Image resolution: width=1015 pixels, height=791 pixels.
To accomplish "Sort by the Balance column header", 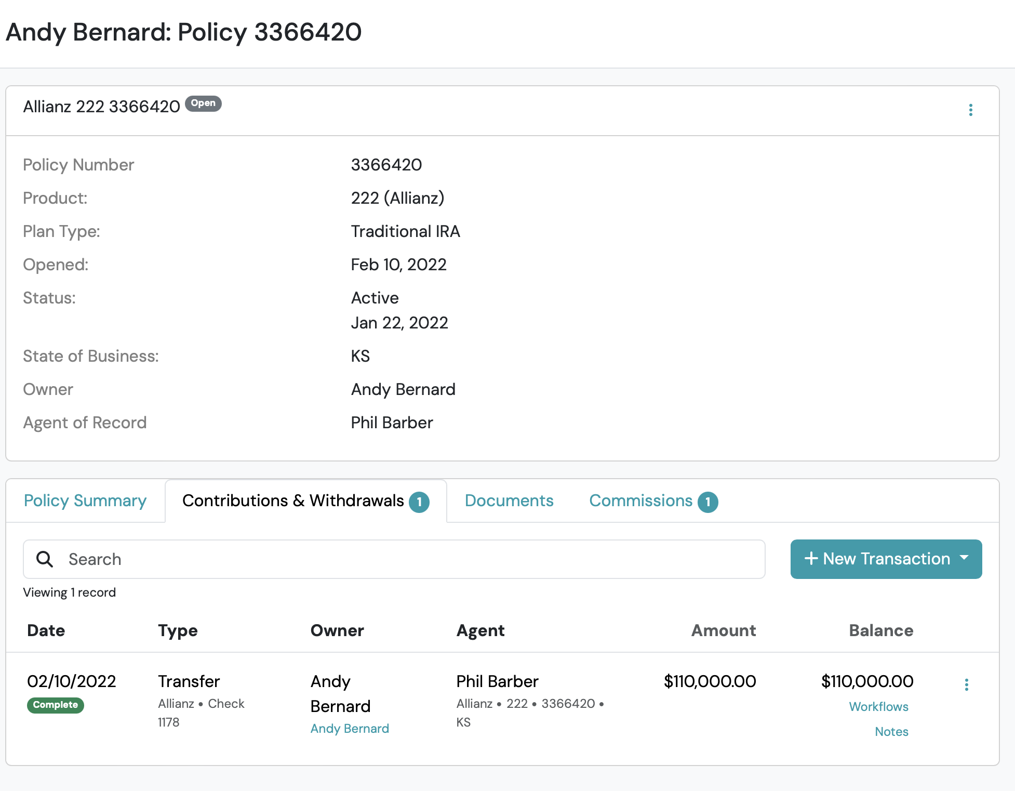I will [x=881, y=630].
